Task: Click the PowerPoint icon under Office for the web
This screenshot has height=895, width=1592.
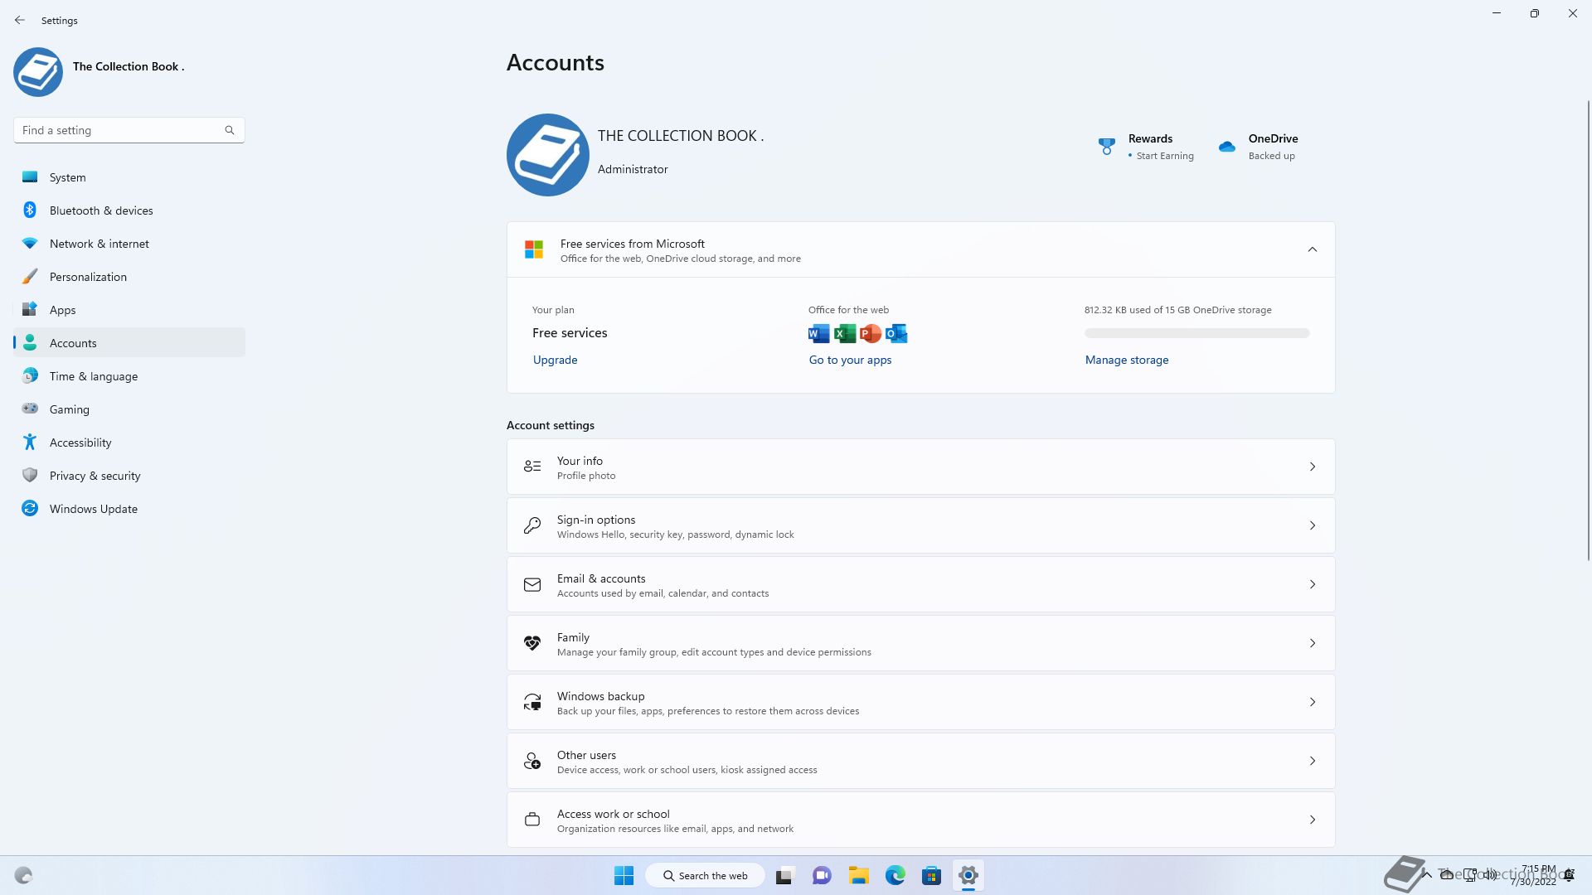Action: (x=870, y=334)
